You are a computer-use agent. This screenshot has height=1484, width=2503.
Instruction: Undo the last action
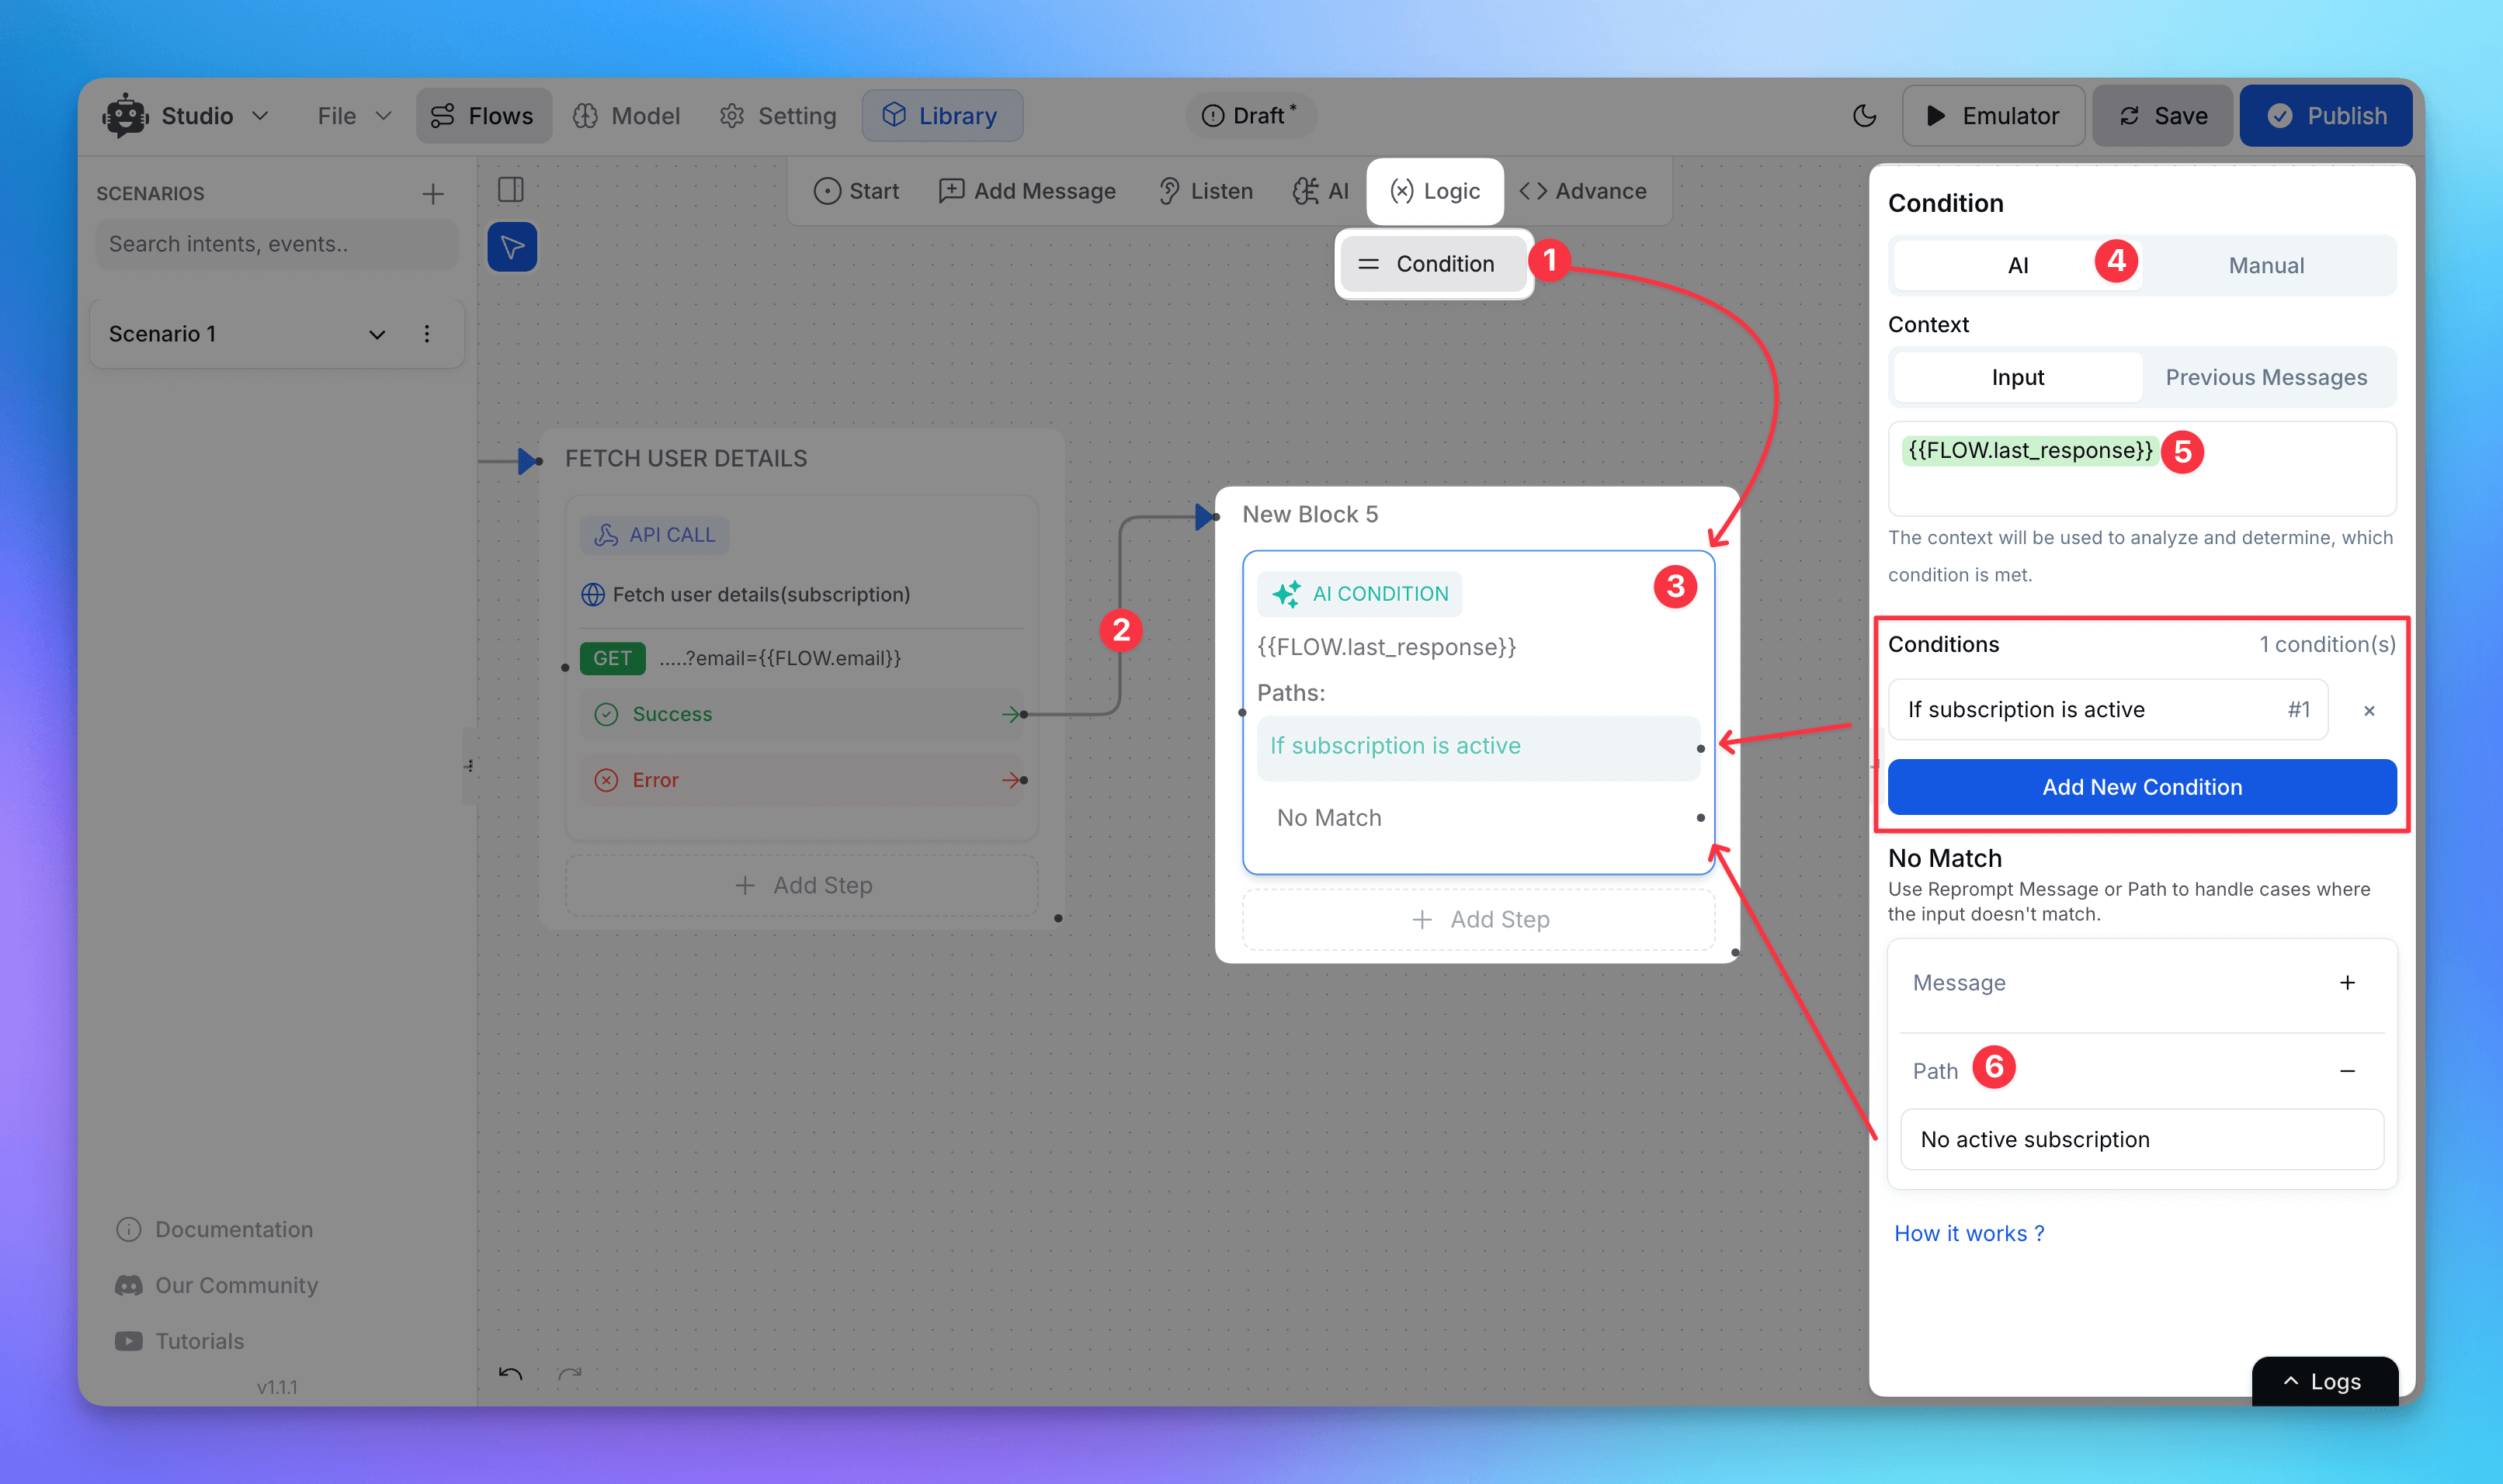coord(510,1374)
